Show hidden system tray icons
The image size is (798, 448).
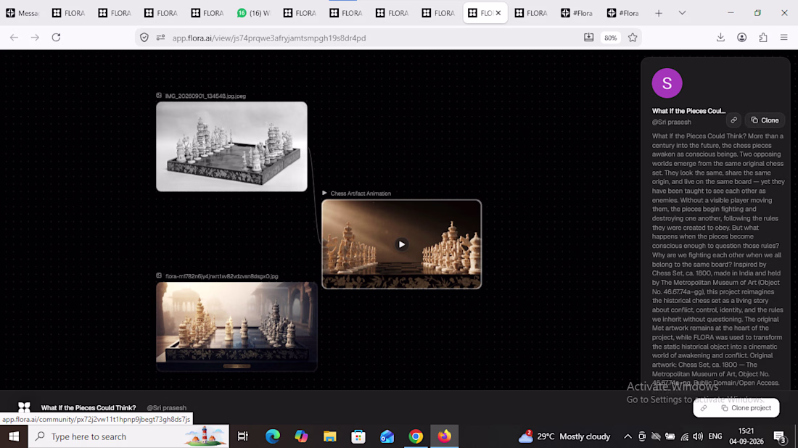628,436
